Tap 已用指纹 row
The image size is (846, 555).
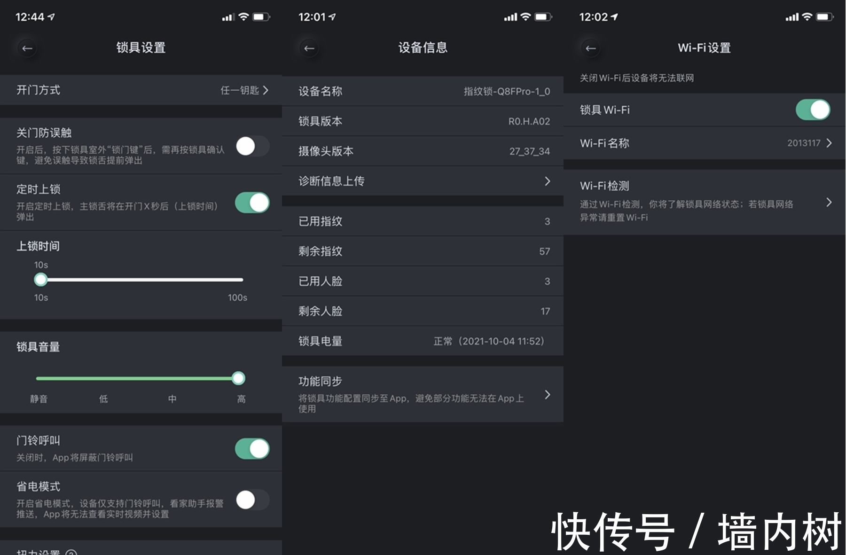[x=423, y=221]
